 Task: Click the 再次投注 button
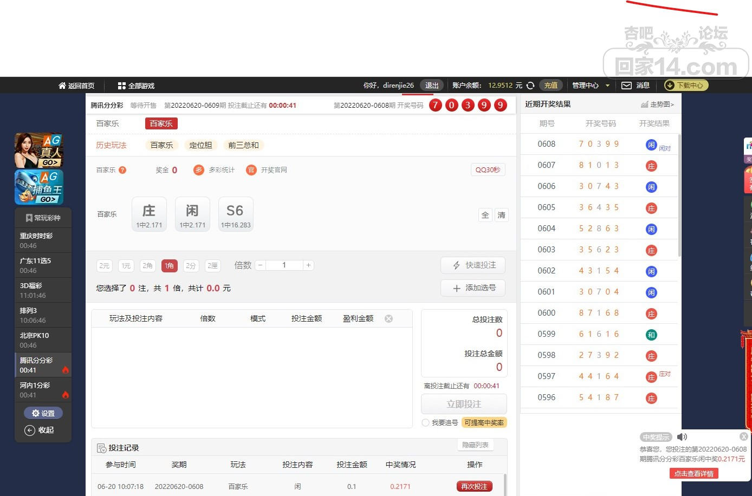[x=474, y=487]
